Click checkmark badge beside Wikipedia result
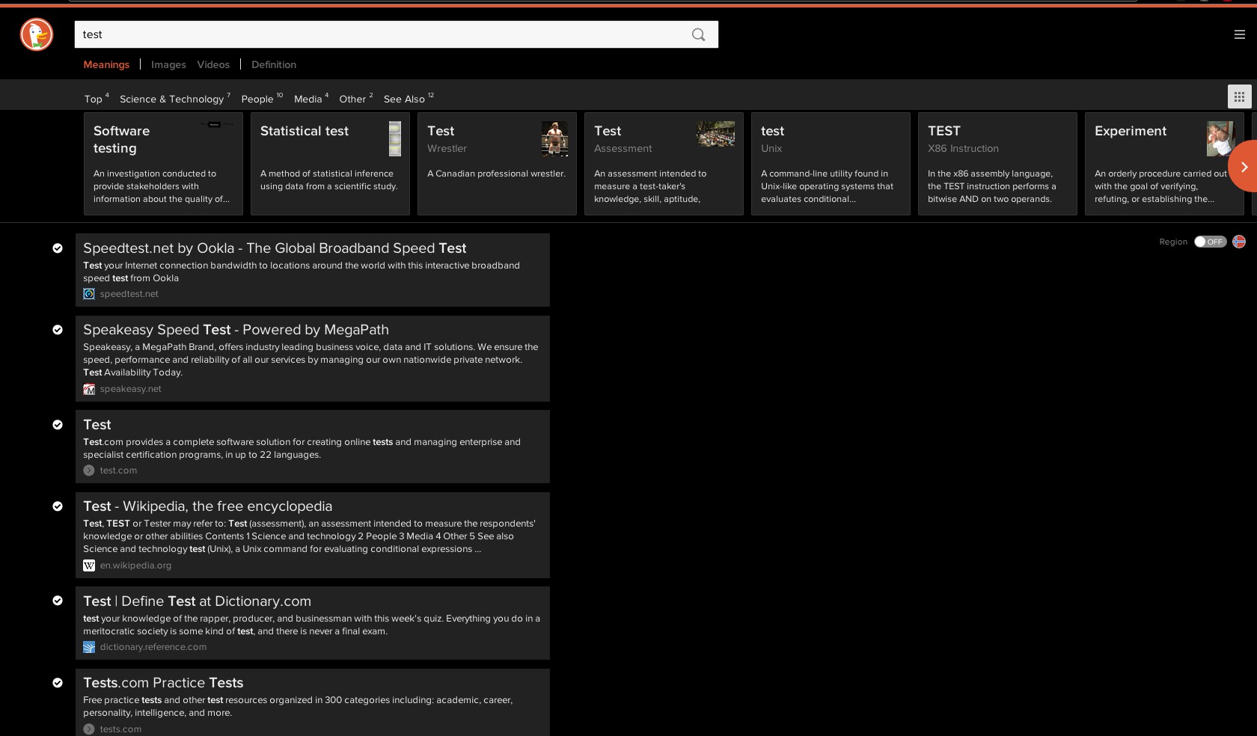 click(58, 506)
